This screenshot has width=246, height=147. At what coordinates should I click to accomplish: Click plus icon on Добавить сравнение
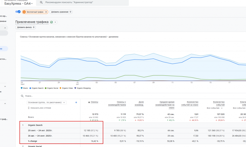point(70,12)
